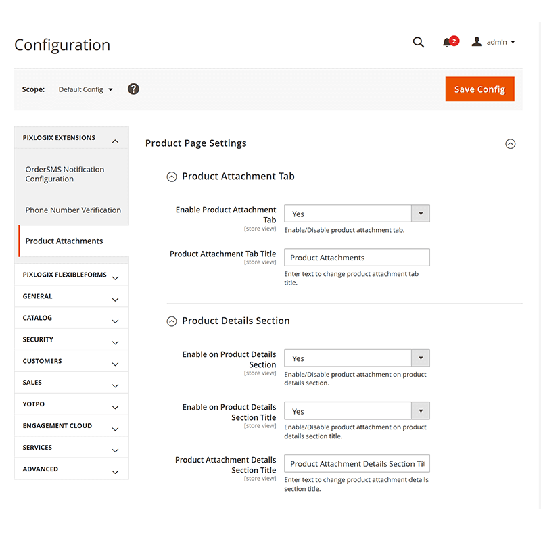
Task: Select the Product Attachments sidebar entry
Action: coord(64,241)
